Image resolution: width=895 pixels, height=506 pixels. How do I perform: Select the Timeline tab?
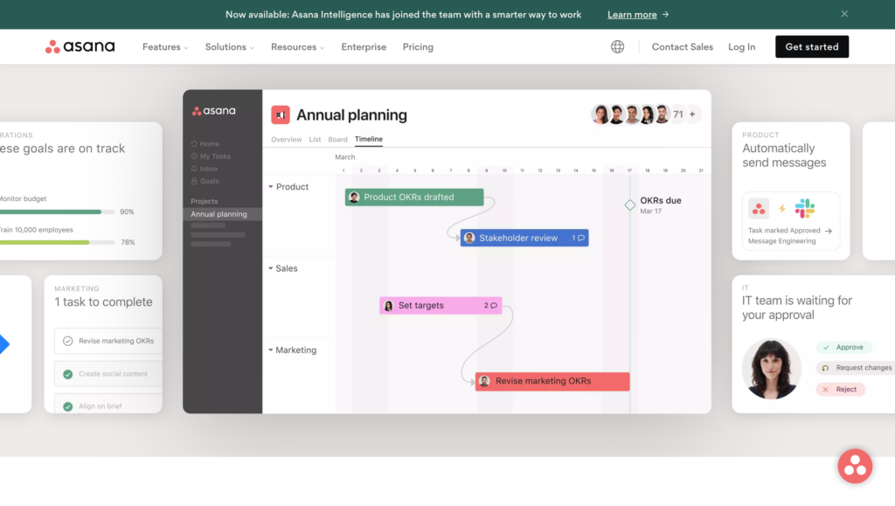coord(369,139)
